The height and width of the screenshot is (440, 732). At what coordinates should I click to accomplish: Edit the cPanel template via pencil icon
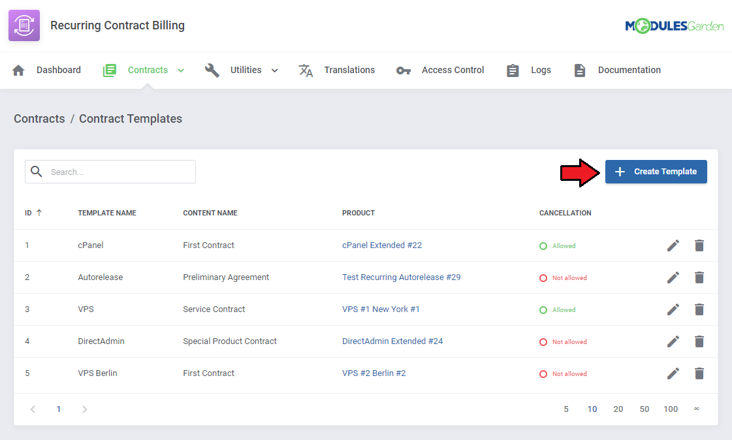coord(673,245)
